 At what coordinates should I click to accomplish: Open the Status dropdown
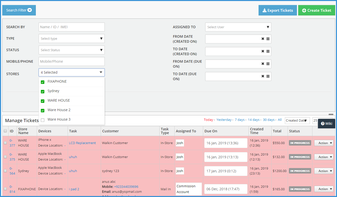(x=72, y=50)
